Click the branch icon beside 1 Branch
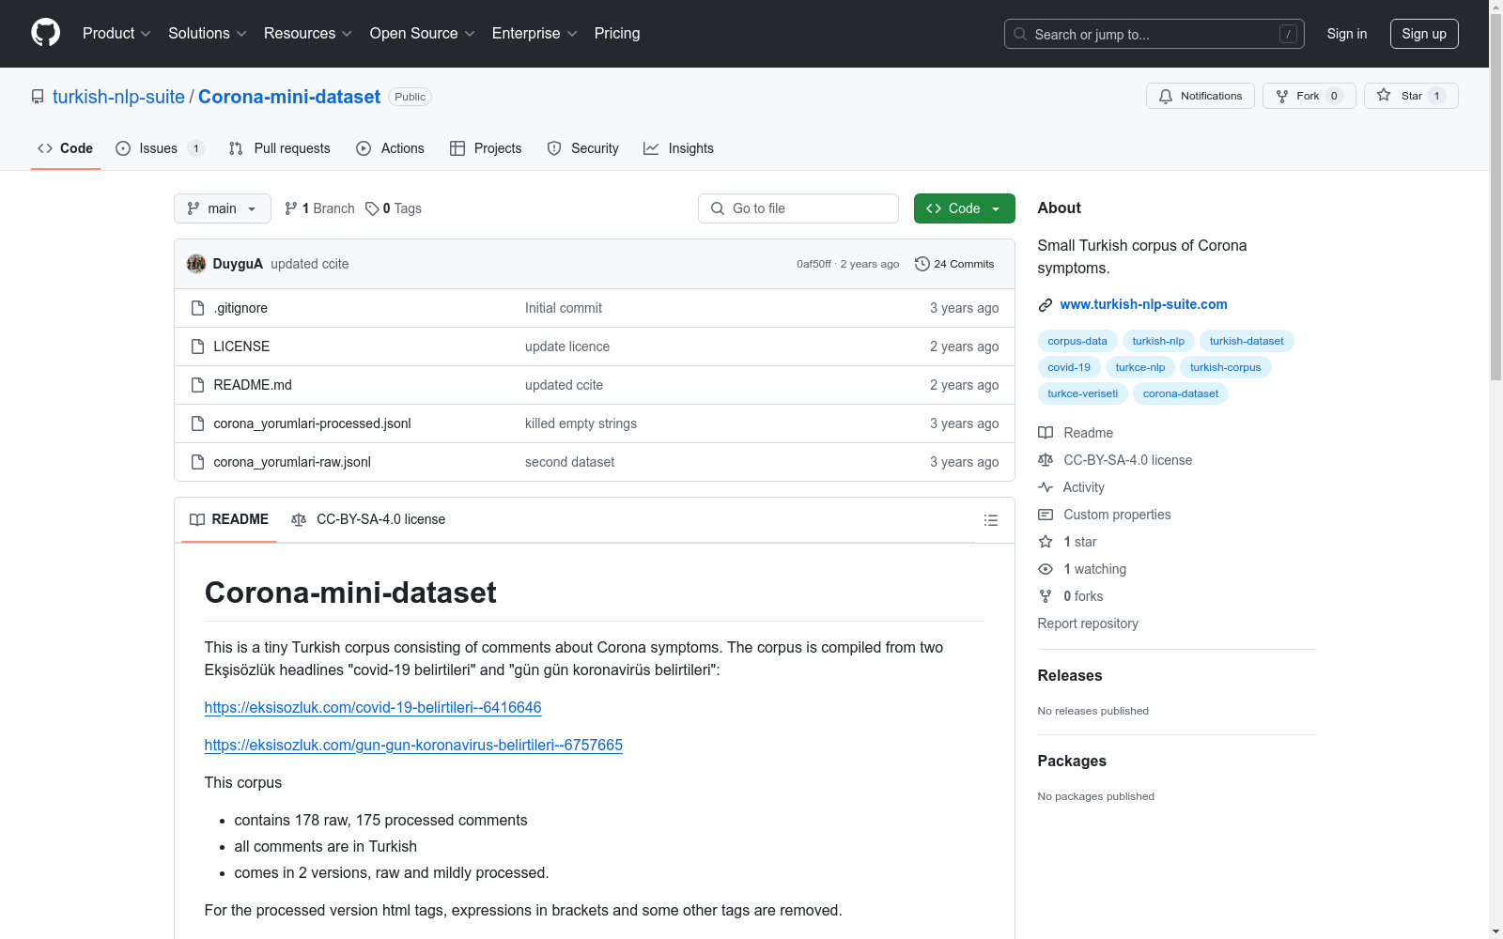The height and width of the screenshot is (939, 1503). (x=291, y=208)
